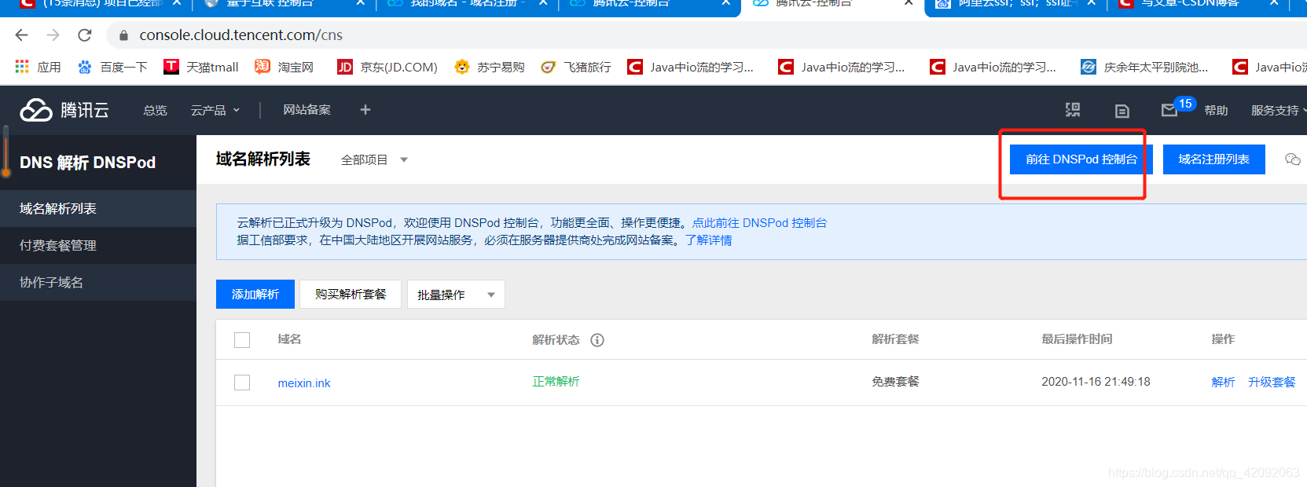Click the browser forward arrow
This screenshot has height=487, width=1307.
[53, 35]
